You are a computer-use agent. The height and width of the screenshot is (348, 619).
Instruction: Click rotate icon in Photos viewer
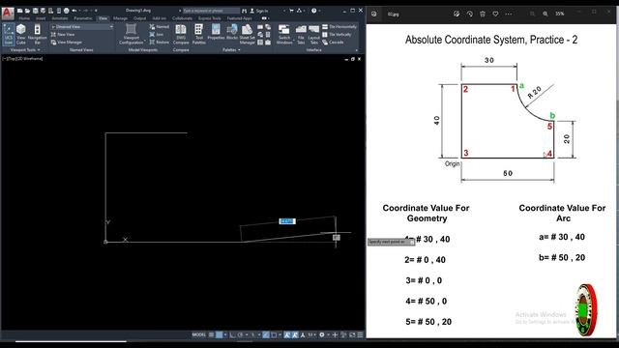(x=469, y=14)
